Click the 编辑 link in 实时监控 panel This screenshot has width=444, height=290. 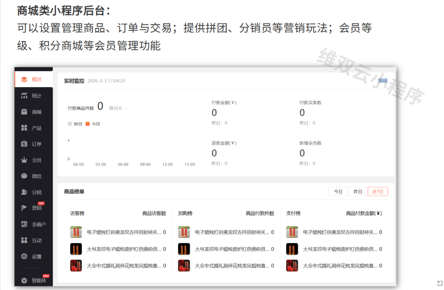pos(383,81)
